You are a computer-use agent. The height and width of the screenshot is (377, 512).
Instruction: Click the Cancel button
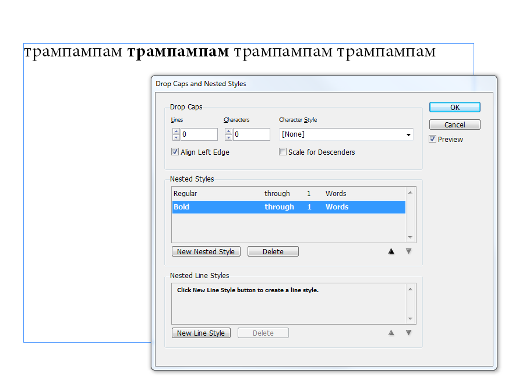[x=454, y=125]
